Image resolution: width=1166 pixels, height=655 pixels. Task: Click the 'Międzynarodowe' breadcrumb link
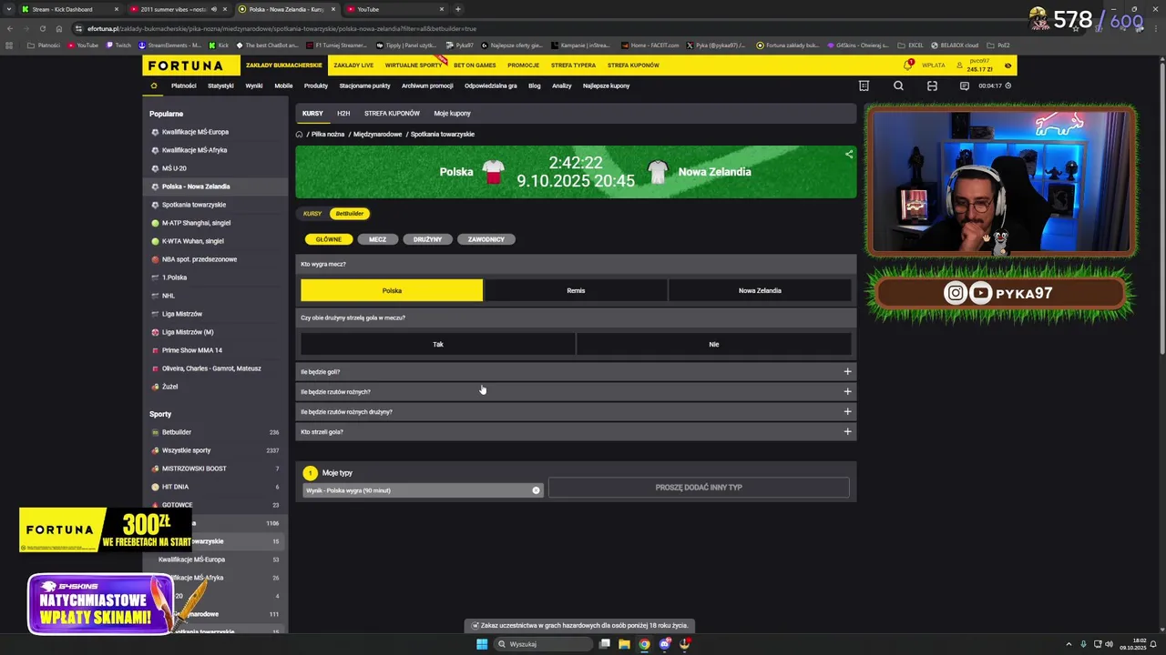click(377, 134)
